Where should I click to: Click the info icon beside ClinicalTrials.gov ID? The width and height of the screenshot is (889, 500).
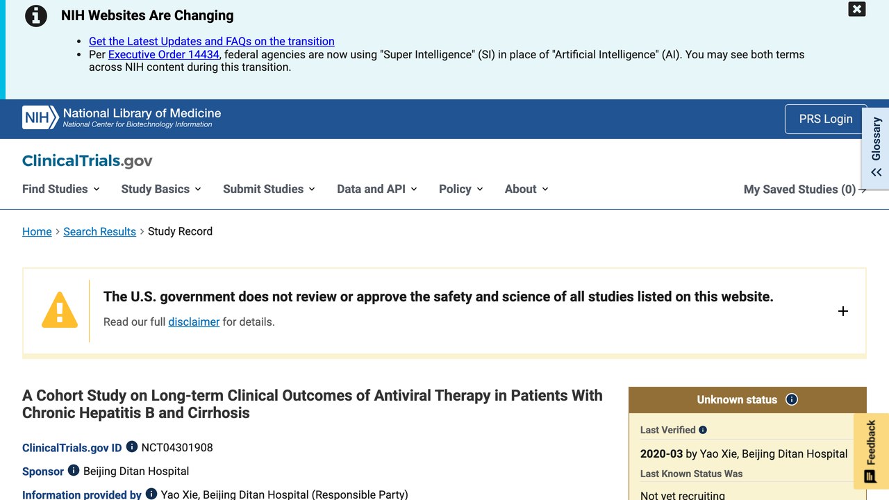132,447
